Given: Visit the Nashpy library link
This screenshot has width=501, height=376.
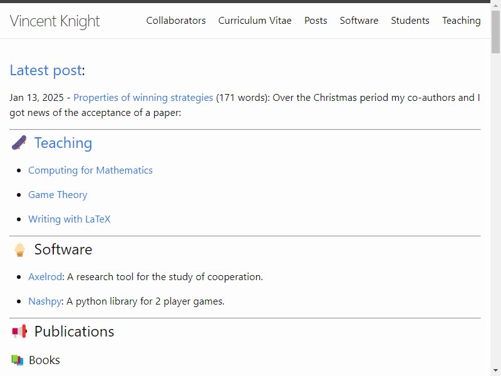Looking at the screenshot, I should pos(44,301).
